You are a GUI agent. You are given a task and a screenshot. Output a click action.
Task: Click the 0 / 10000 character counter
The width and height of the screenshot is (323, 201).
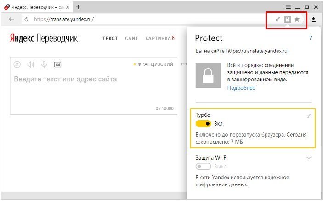point(164,109)
